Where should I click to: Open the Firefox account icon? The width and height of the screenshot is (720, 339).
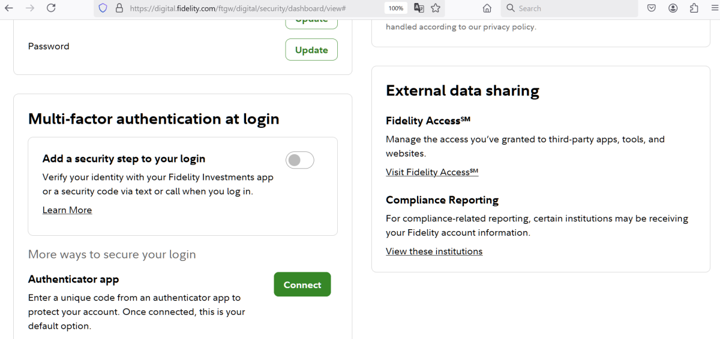pos(673,8)
